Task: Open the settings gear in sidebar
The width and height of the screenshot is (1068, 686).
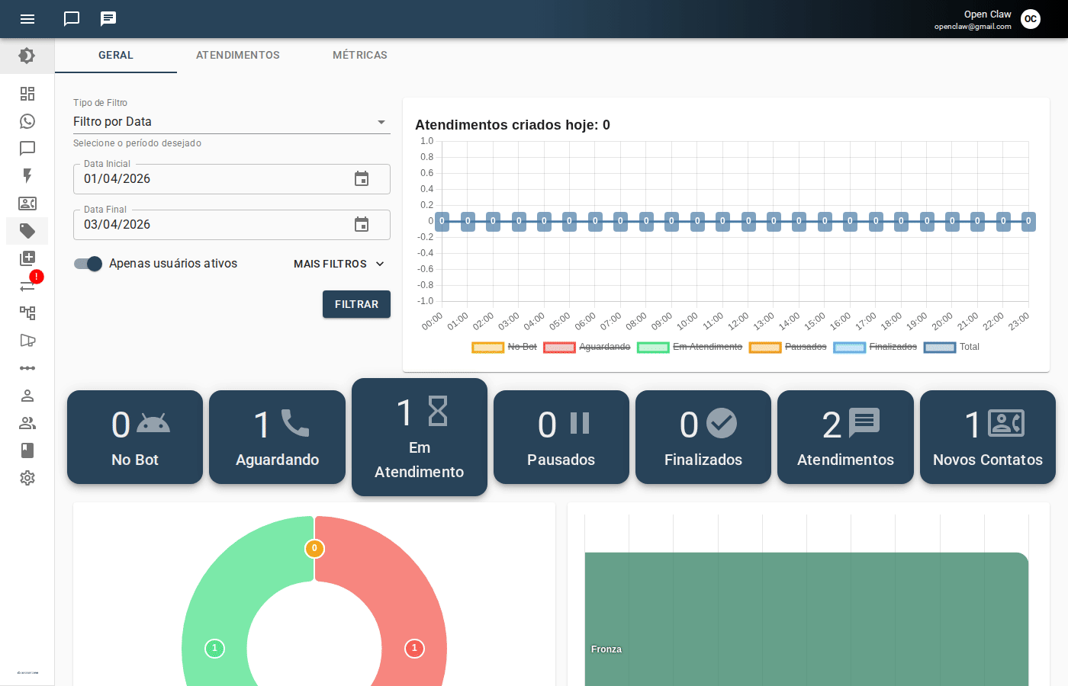Action: pyautogui.click(x=27, y=478)
